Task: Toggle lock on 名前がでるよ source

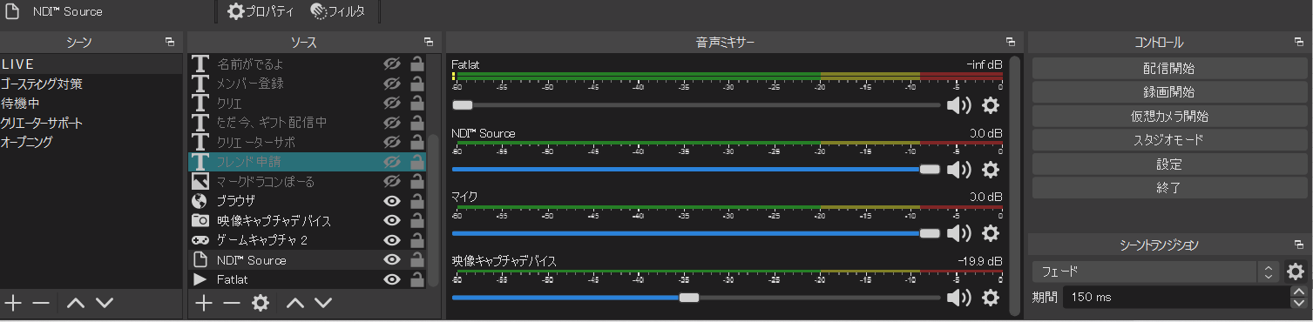Action: 417,64
